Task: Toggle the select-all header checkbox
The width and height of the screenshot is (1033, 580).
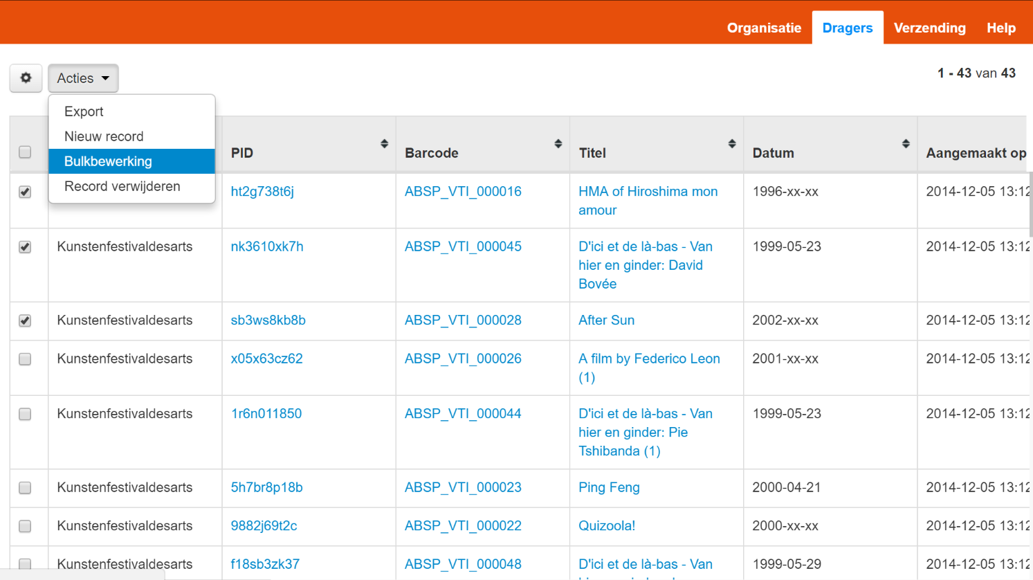Action: pos(25,152)
